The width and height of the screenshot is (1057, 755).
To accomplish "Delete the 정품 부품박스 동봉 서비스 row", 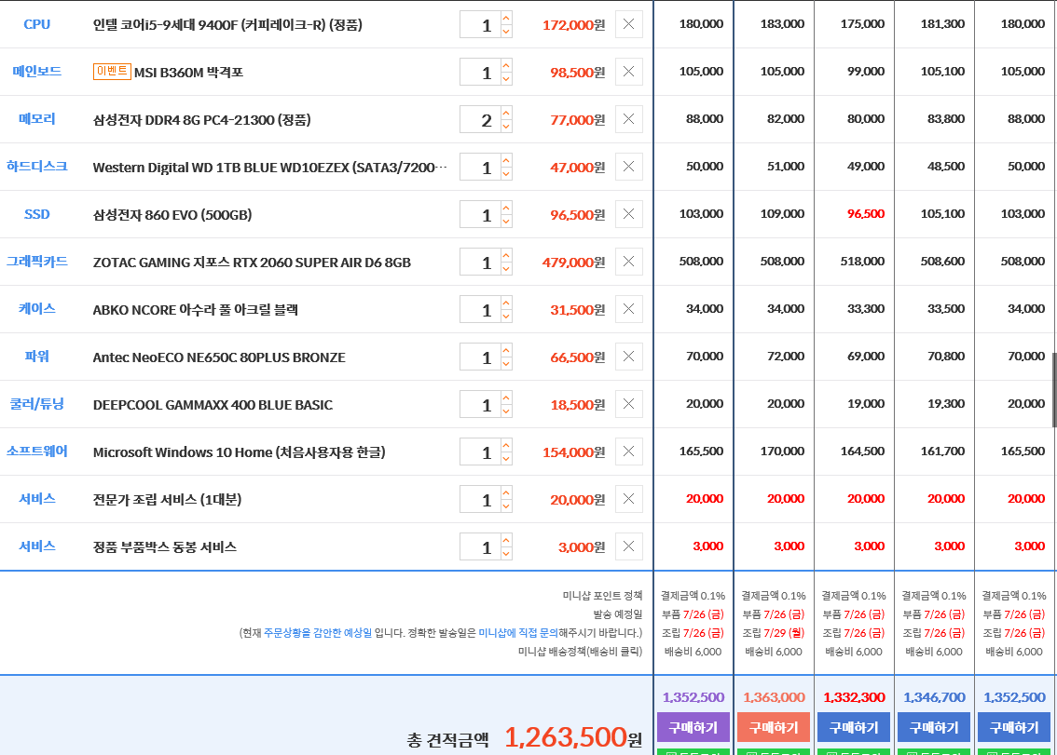I will (x=628, y=546).
